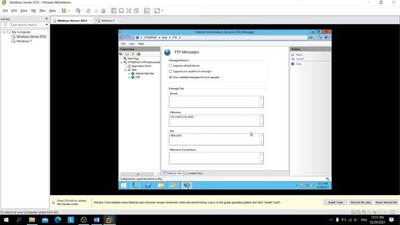Click the Connections save icon
This screenshot has width=400, height=225.
tap(127, 54)
